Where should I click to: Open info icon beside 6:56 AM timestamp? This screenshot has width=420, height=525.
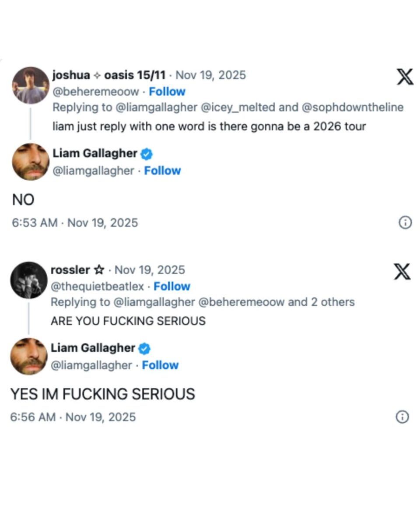coord(402,417)
